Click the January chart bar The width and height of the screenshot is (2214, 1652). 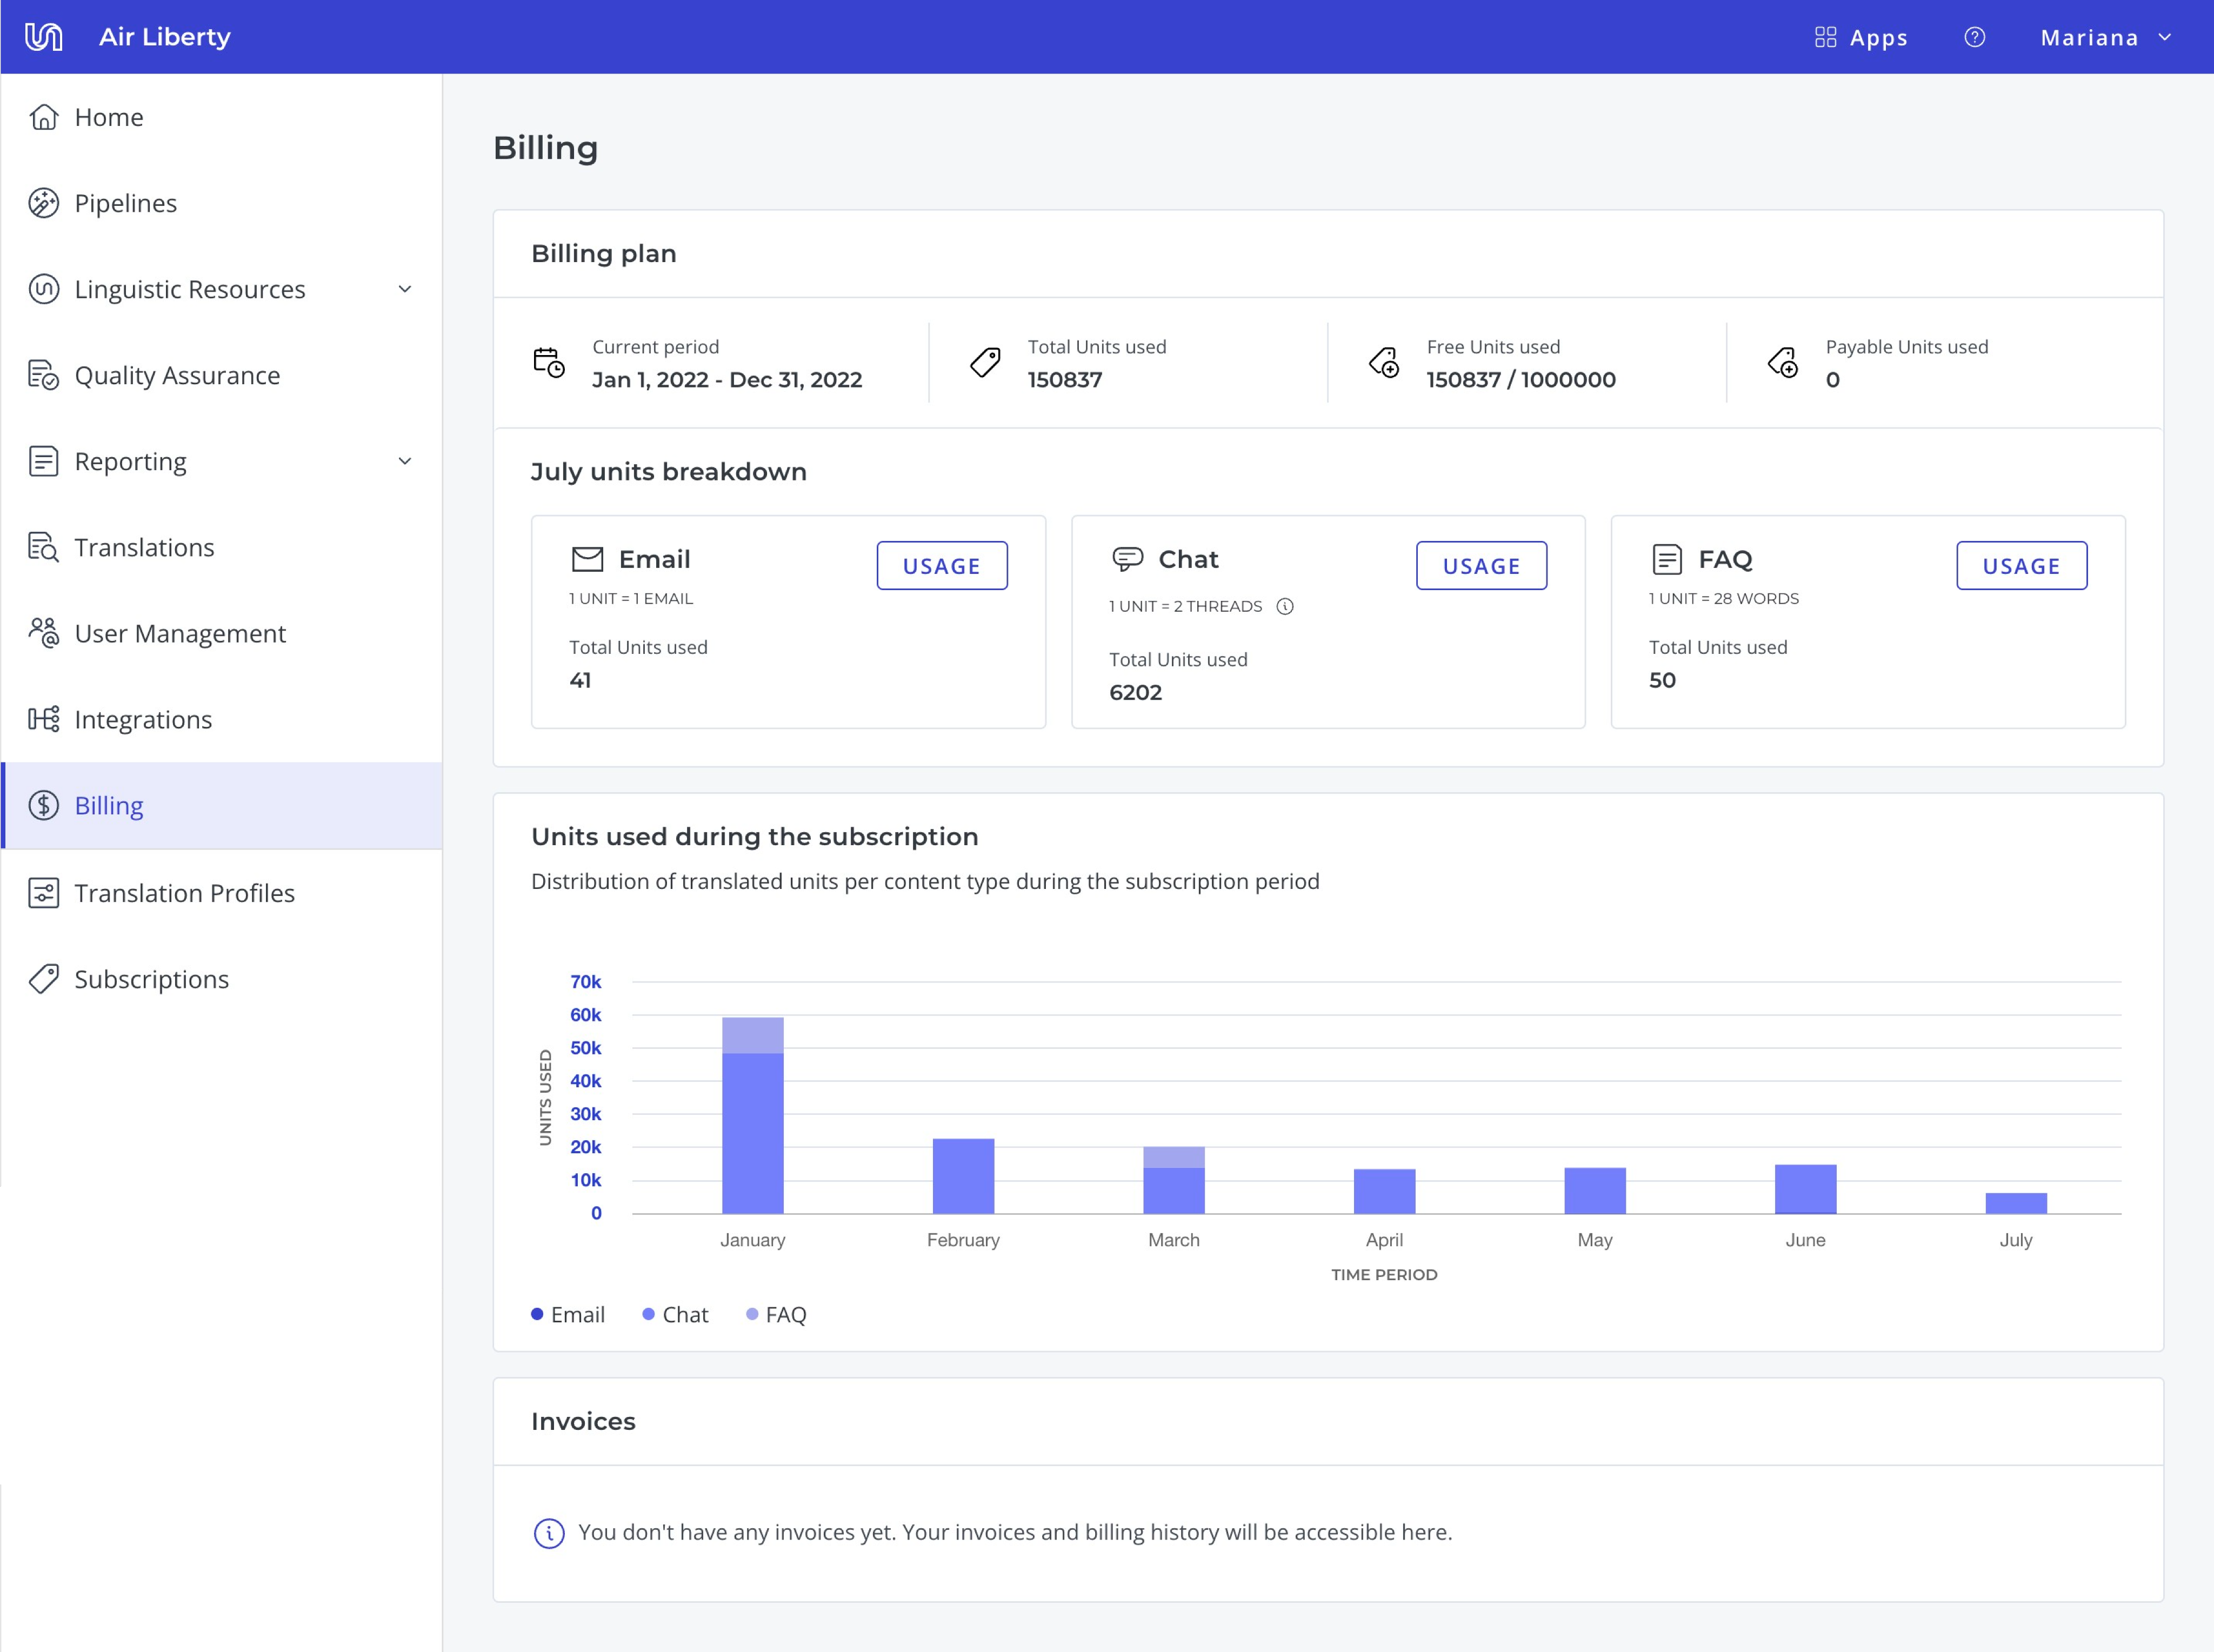coord(753,1116)
